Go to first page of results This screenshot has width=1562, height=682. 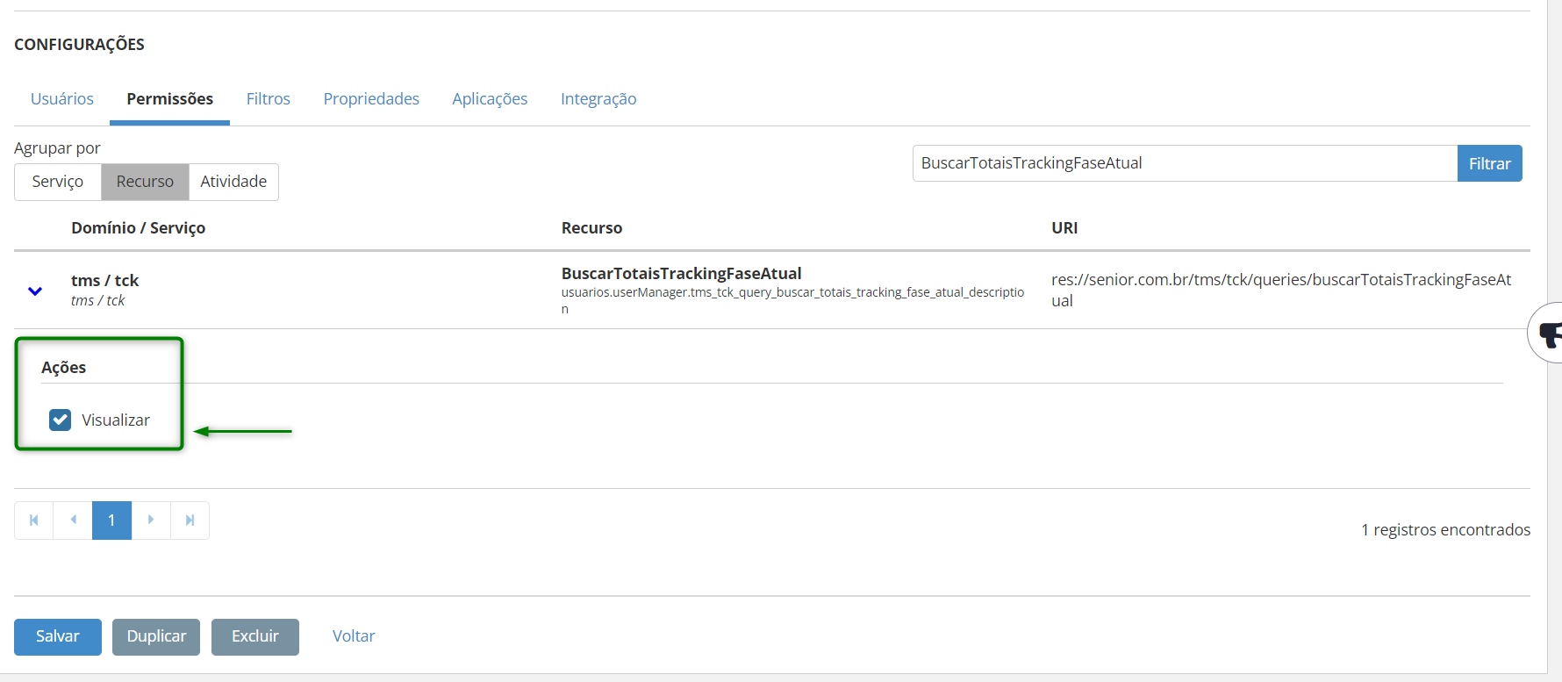tap(34, 520)
